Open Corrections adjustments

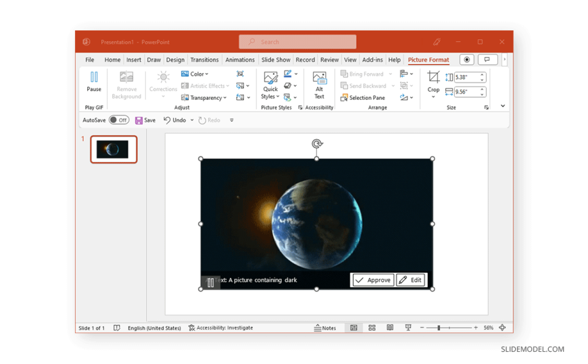click(x=163, y=85)
